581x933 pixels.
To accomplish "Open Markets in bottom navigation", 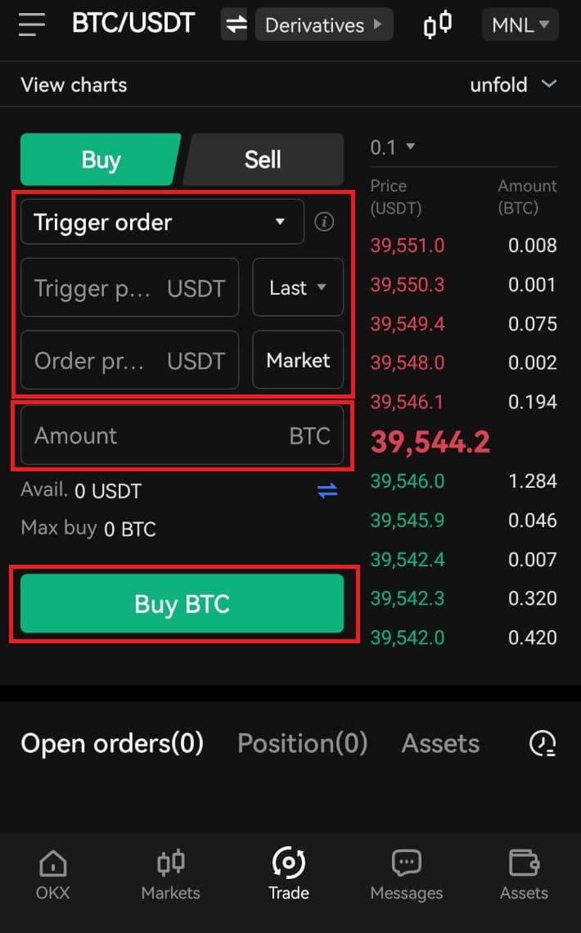I will point(171,874).
